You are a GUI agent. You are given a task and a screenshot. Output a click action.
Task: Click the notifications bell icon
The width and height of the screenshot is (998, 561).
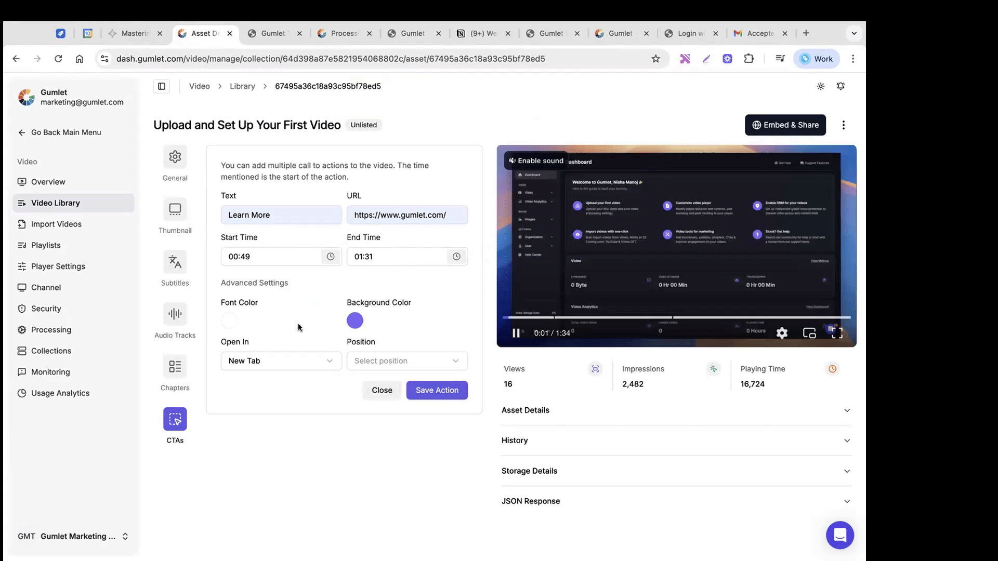pyautogui.click(x=841, y=86)
